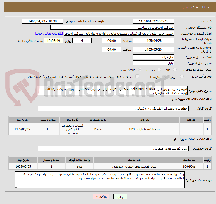Click the بازگشت back button
The height and width of the screenshot is (204, 216).
point(101,197)
